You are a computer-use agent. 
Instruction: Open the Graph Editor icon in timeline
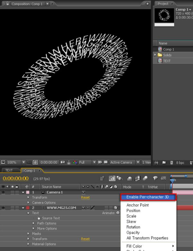click(163, 178)
